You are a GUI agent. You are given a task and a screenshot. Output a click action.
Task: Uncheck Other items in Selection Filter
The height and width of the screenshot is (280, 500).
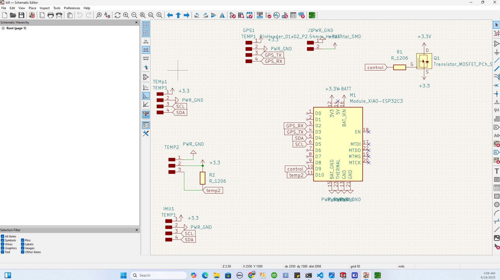[x=23, y=252]
